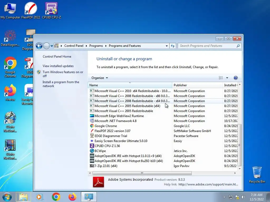This screenshot has height=202, width=270.
Task: Click the Control Panel breadcrumb
Action: [x=74, y=46]
